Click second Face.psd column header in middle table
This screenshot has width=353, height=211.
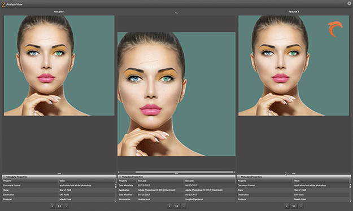(x=210, y=181)
